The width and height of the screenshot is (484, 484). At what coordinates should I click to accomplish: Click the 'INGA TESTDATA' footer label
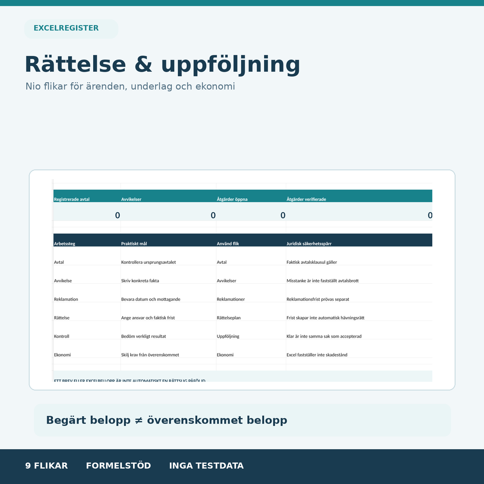click(207, 466)
